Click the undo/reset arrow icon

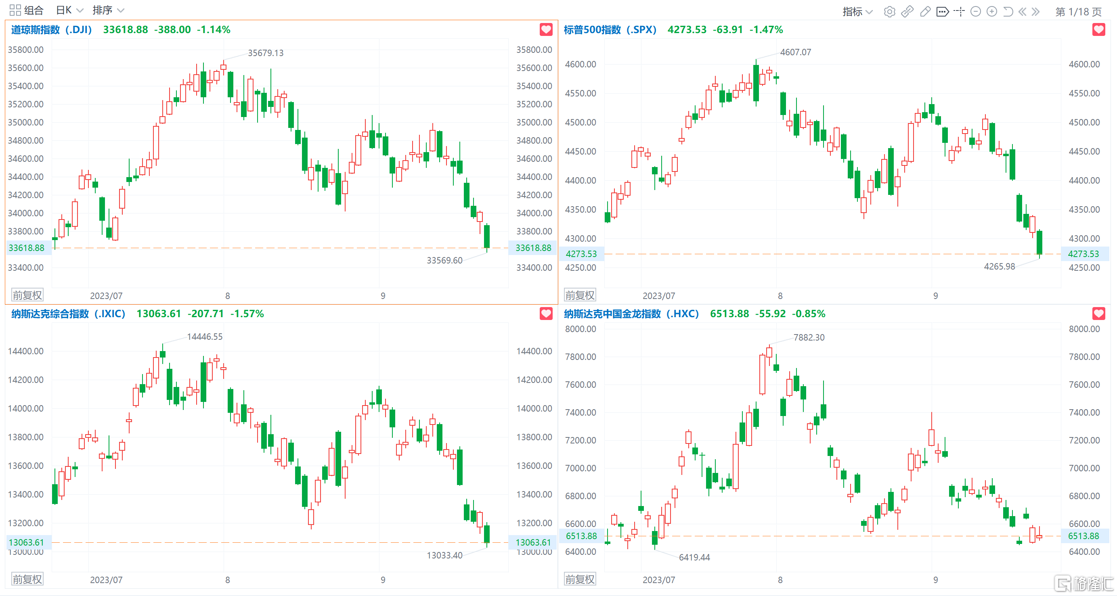1008,12
